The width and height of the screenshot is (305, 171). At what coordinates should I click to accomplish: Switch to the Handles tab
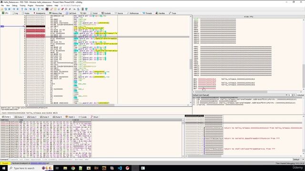[161, 13]
